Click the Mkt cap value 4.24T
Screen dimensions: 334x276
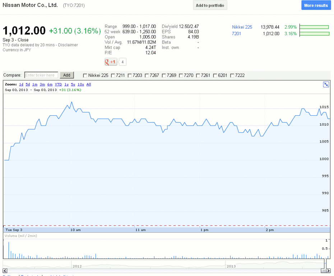click(150, 47)
